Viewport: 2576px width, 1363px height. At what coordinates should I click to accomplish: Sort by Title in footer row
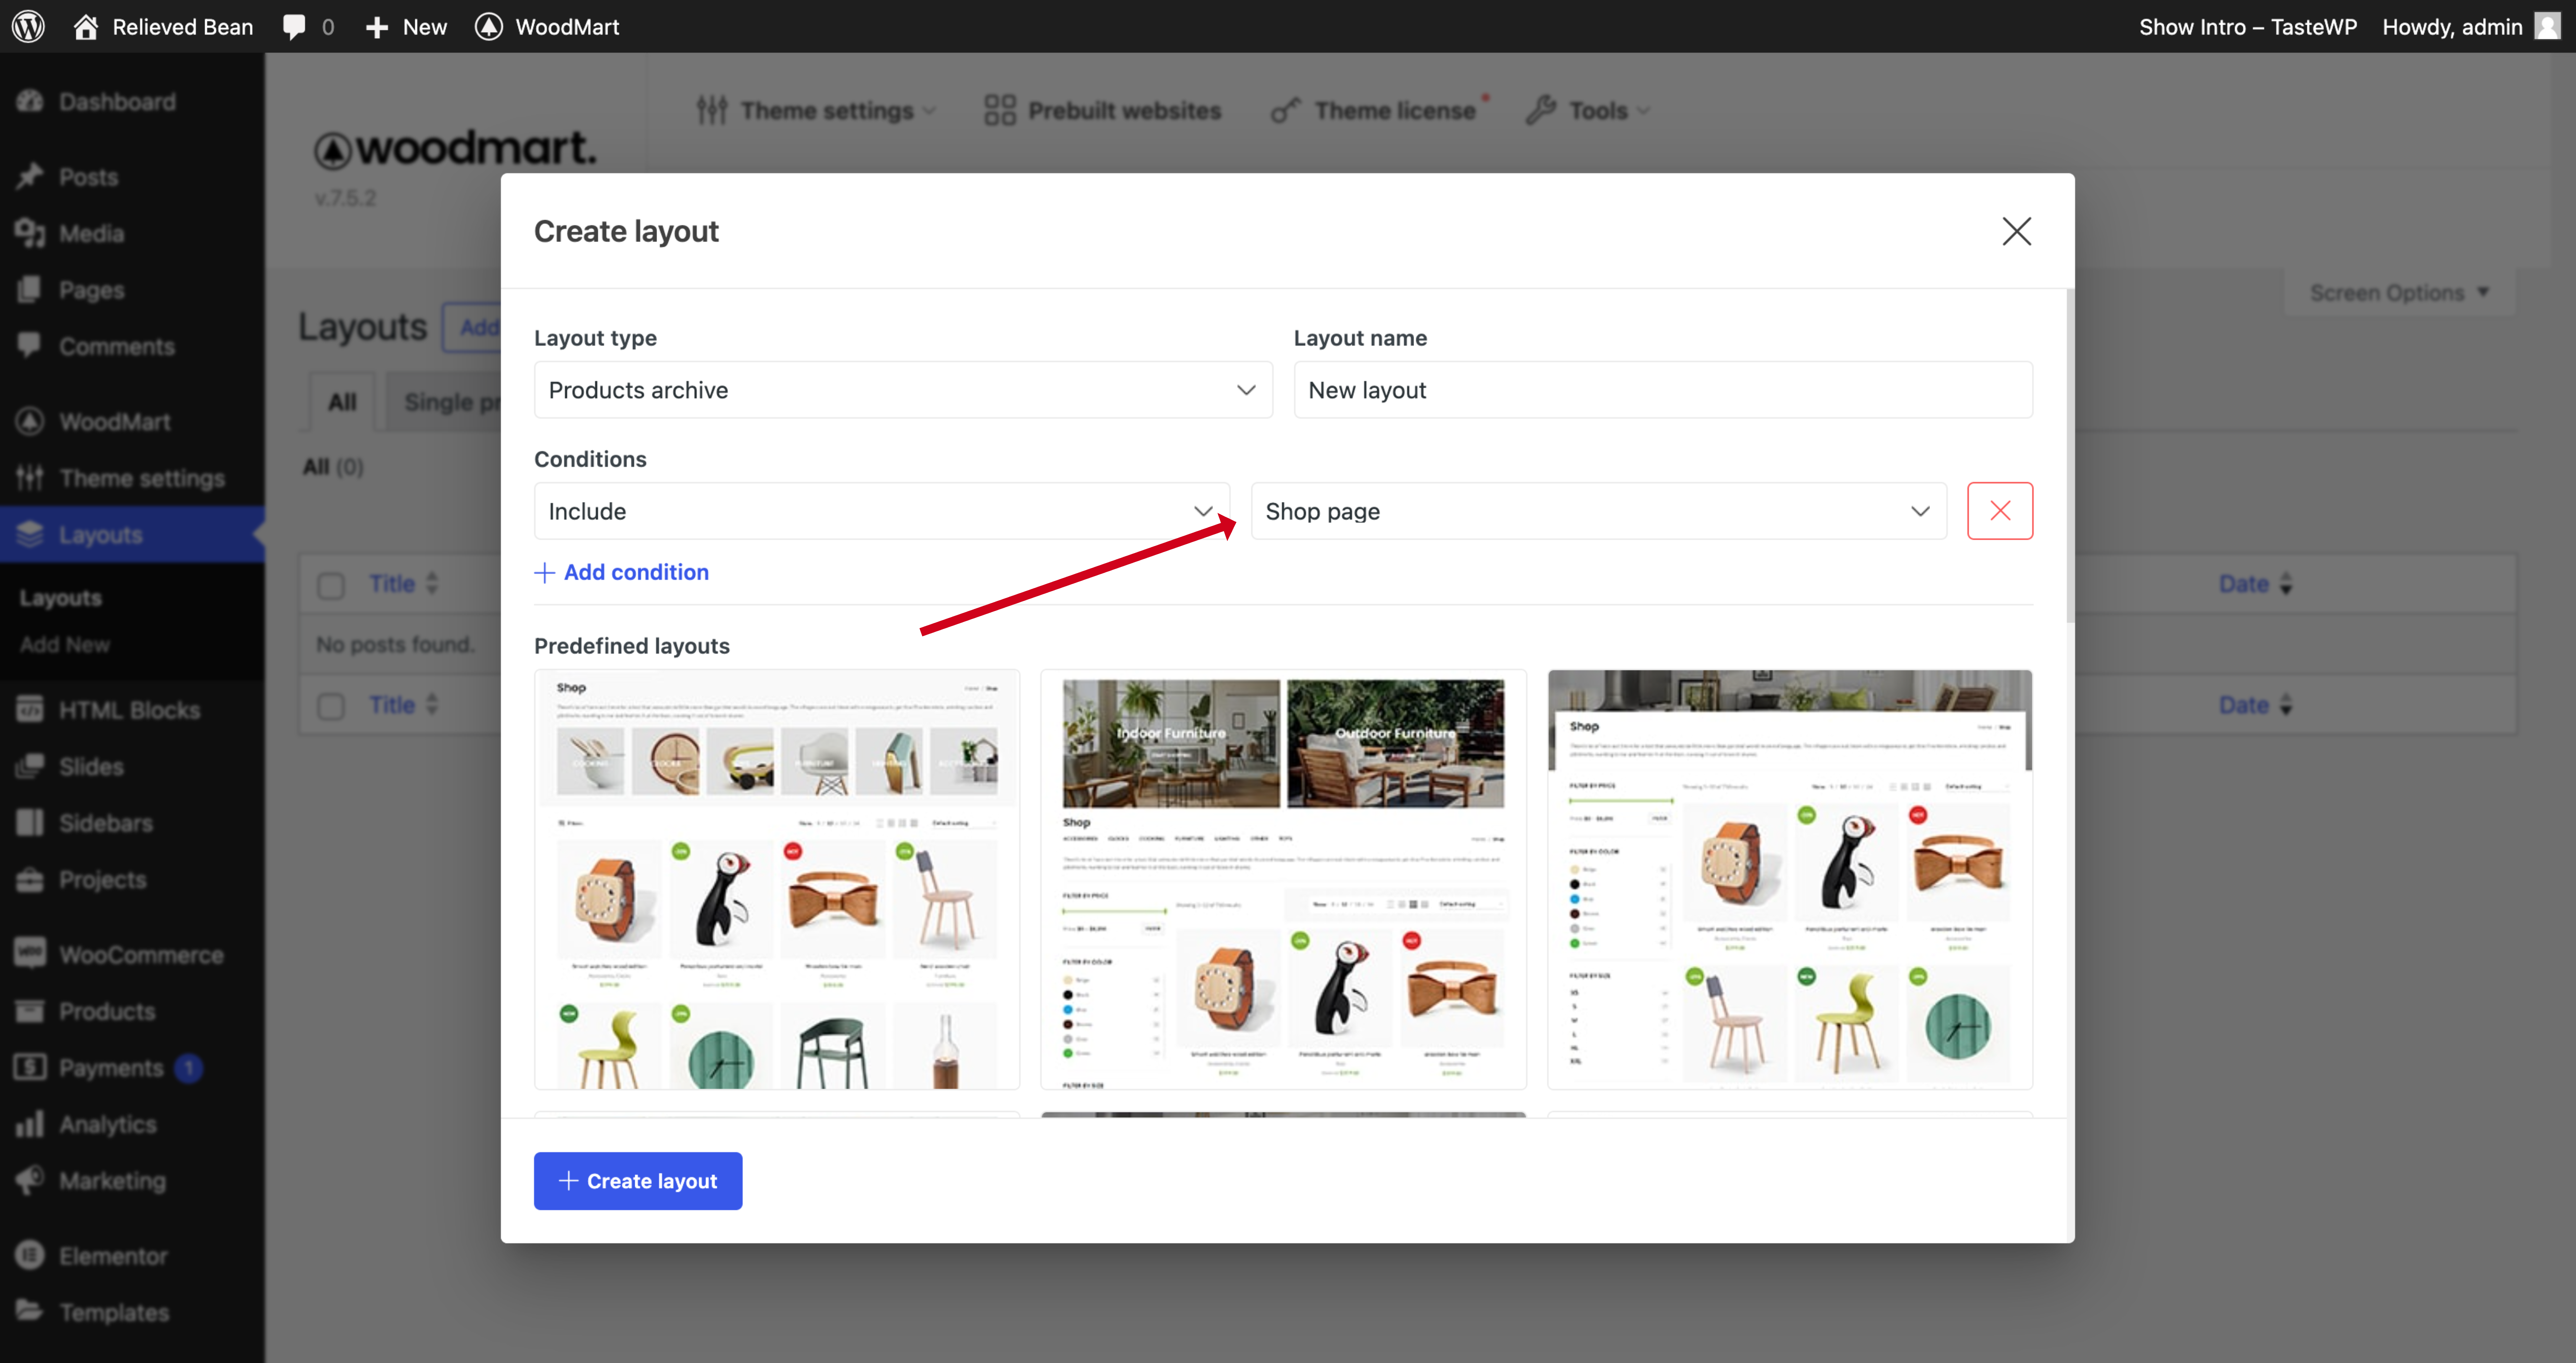click(404, 705)
